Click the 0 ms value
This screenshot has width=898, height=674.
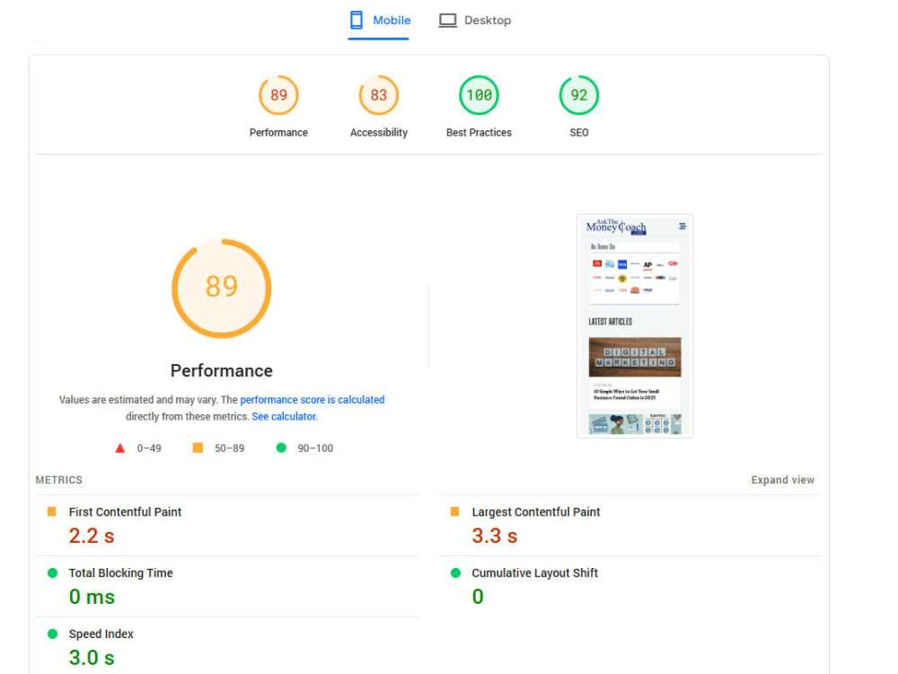pos(92,598)
